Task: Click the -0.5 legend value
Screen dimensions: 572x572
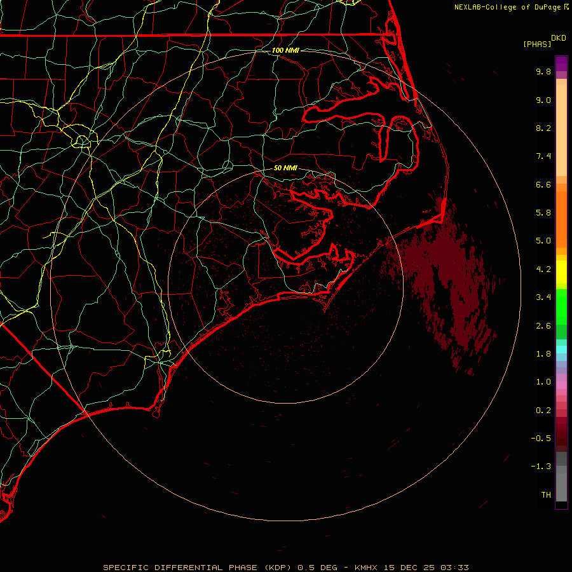Action: [x=541, y=439]
